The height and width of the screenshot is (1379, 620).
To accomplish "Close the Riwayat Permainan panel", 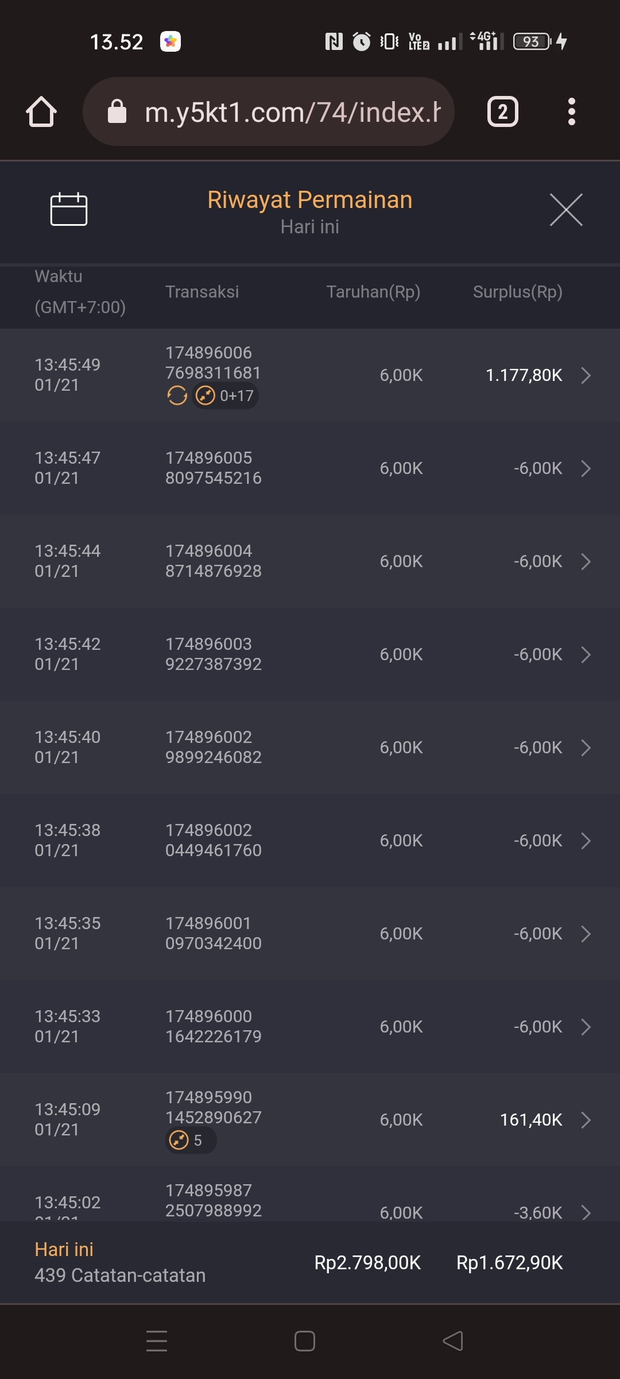I will [x=565, y=210].
